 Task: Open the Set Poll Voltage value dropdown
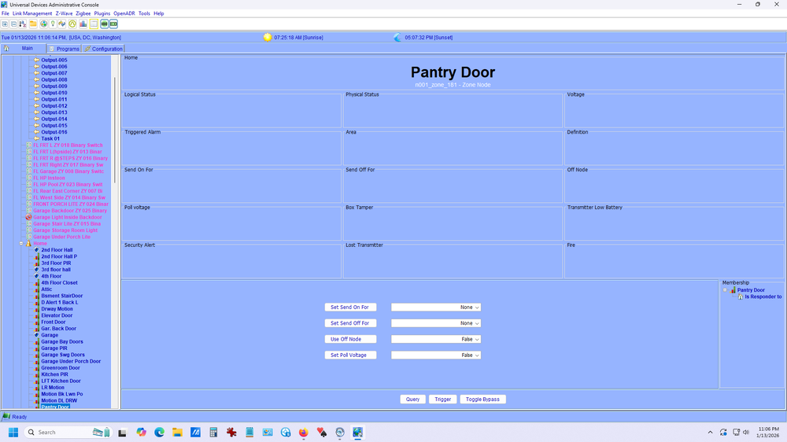436,355
